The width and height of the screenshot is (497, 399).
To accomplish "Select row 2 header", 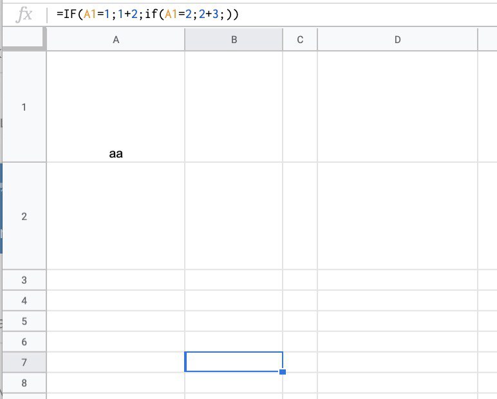I will pyautogui.click(x=24, y=216).
